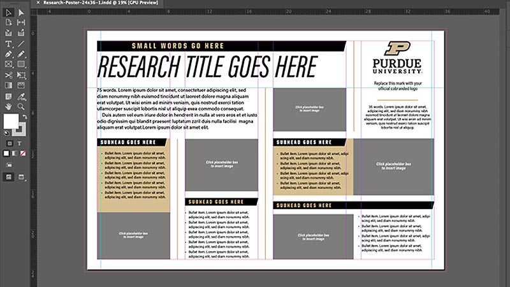510x287 pixels.
Task: Click image placeholder under the headline
Action: (x=310, y=110)
